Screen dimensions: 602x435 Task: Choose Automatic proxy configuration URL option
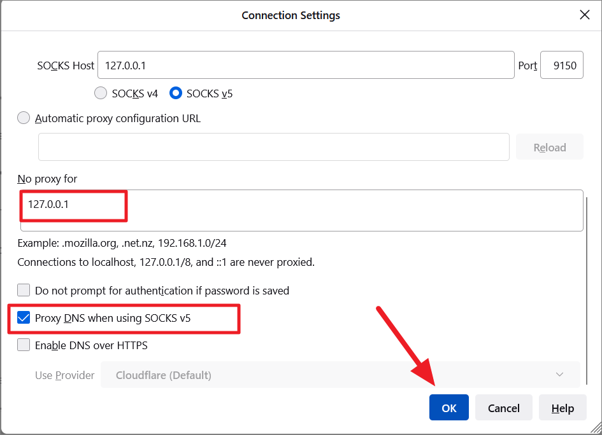pos(24,118)
